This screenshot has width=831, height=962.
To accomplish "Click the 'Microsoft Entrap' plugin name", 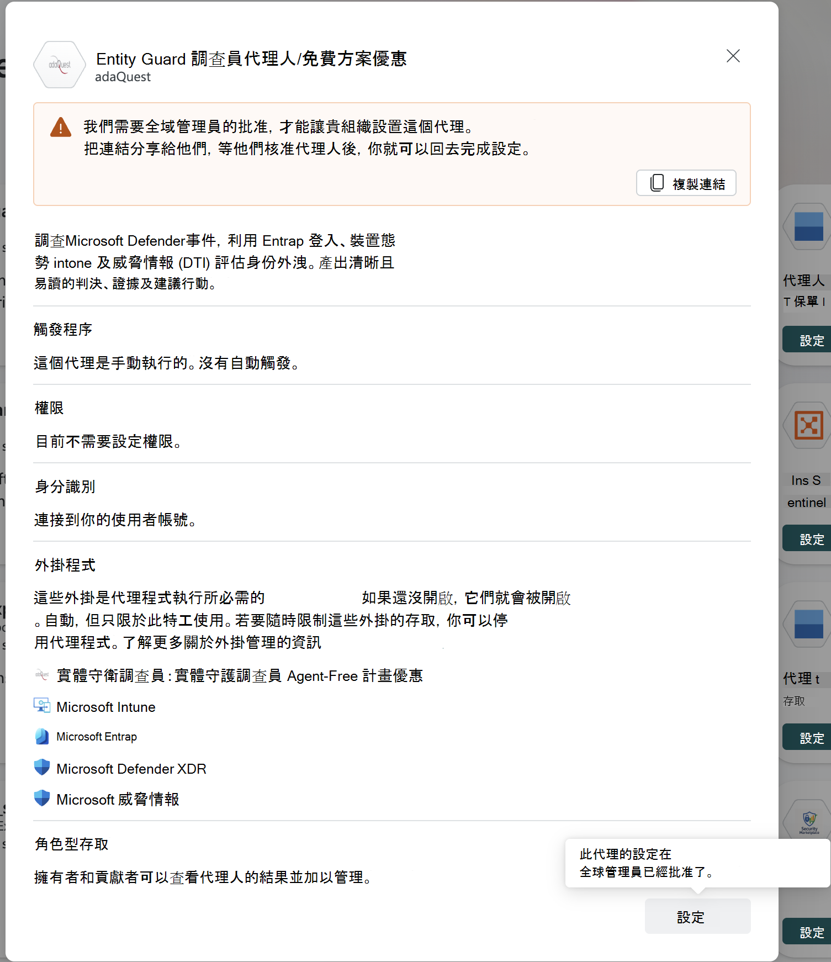I will point(97,737).
